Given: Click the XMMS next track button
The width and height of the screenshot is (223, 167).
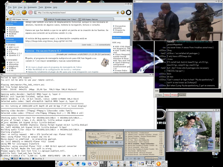Looking at the screenshot, I should tap(102, 143).
